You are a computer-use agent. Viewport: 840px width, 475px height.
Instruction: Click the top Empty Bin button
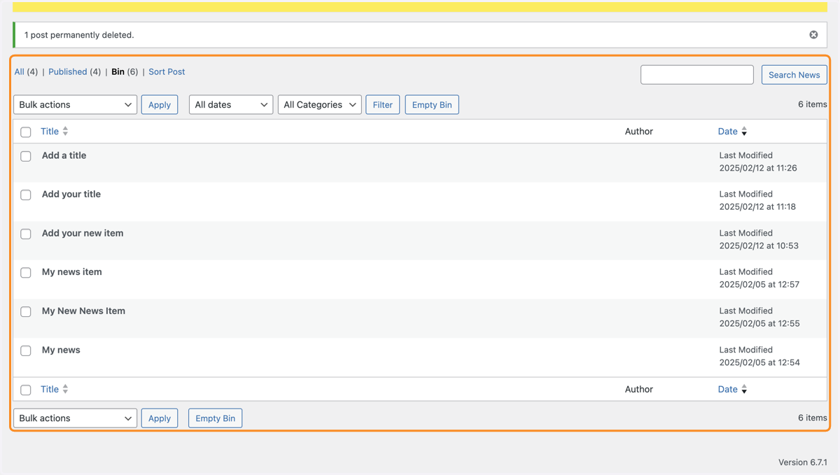pyautogui.click(x=432, y=105)
